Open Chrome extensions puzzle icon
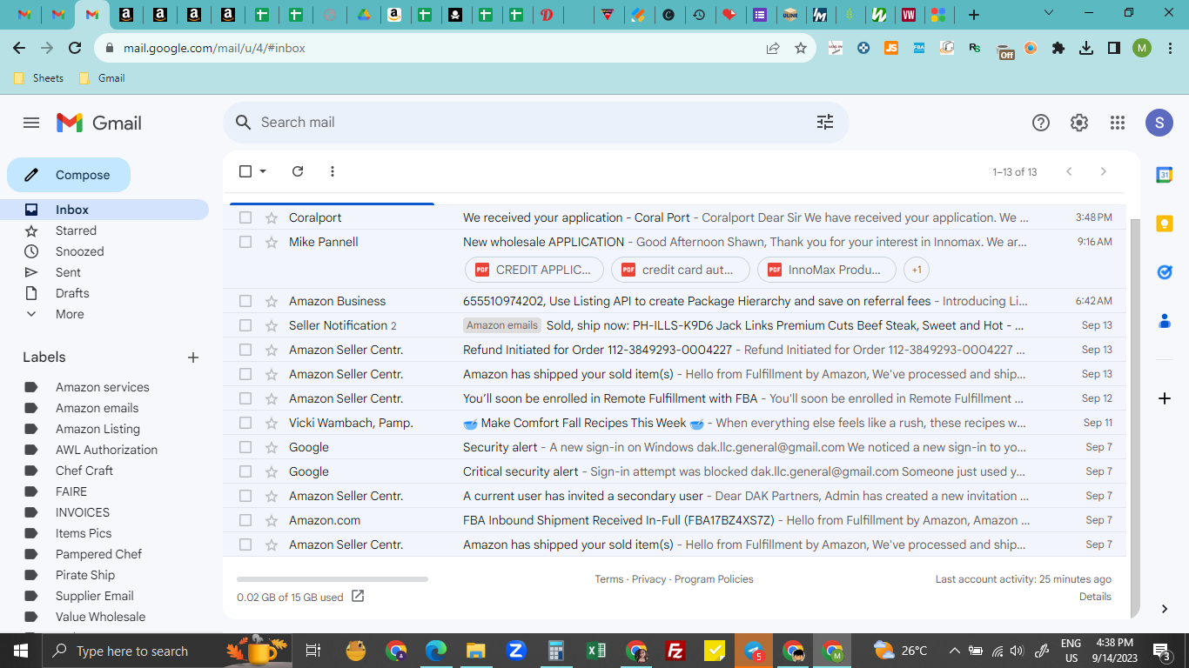Viewport: 1189px width, 668px height. [1058, 49]
